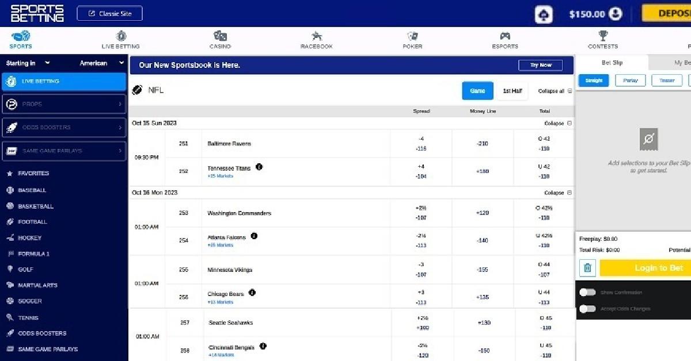The width and height of the screenshot is (691, 361).
Task: Go to Esports via its controller icon
Action: point(505,40)
